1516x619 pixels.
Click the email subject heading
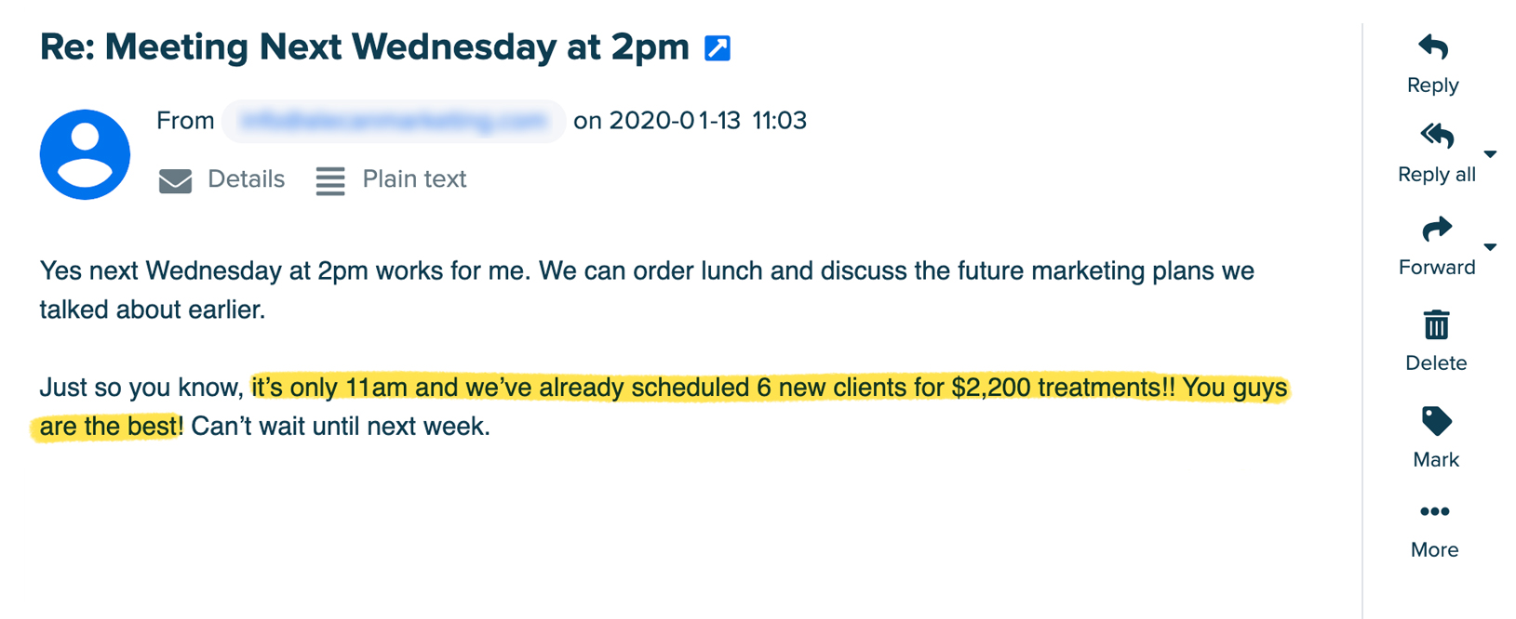coord(364,47)
